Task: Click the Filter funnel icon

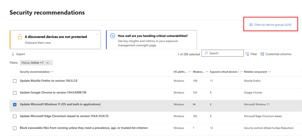Action: [x=247, y=54]
